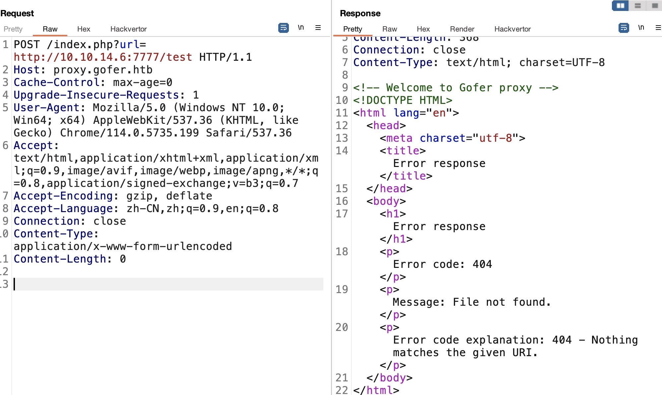This screenshot has height=395, width=662.
Task: Switch to top-bottom split layout
Action: point(637,6)
